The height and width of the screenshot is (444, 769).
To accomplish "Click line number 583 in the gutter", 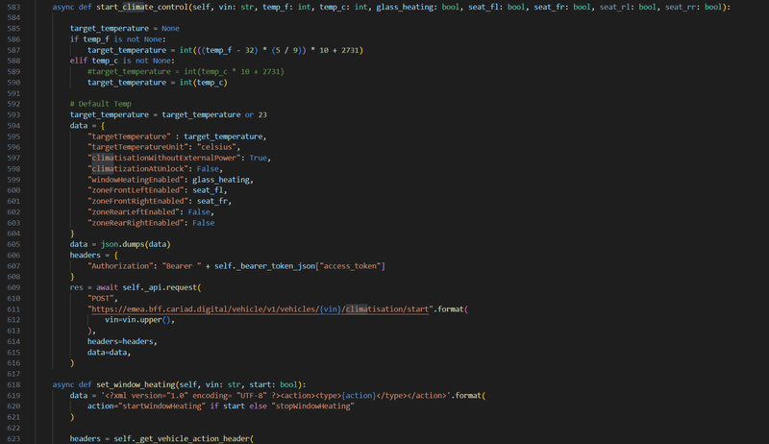I will click(13, 7).
